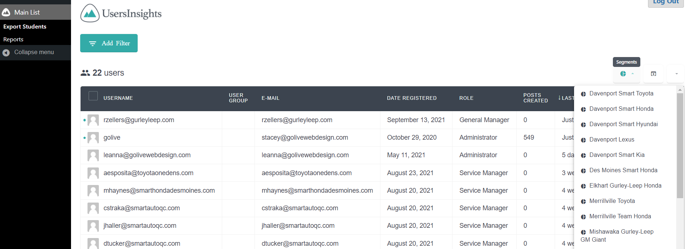
Task: Click the Collapse menu arrow icon
Action: point(6,53)
